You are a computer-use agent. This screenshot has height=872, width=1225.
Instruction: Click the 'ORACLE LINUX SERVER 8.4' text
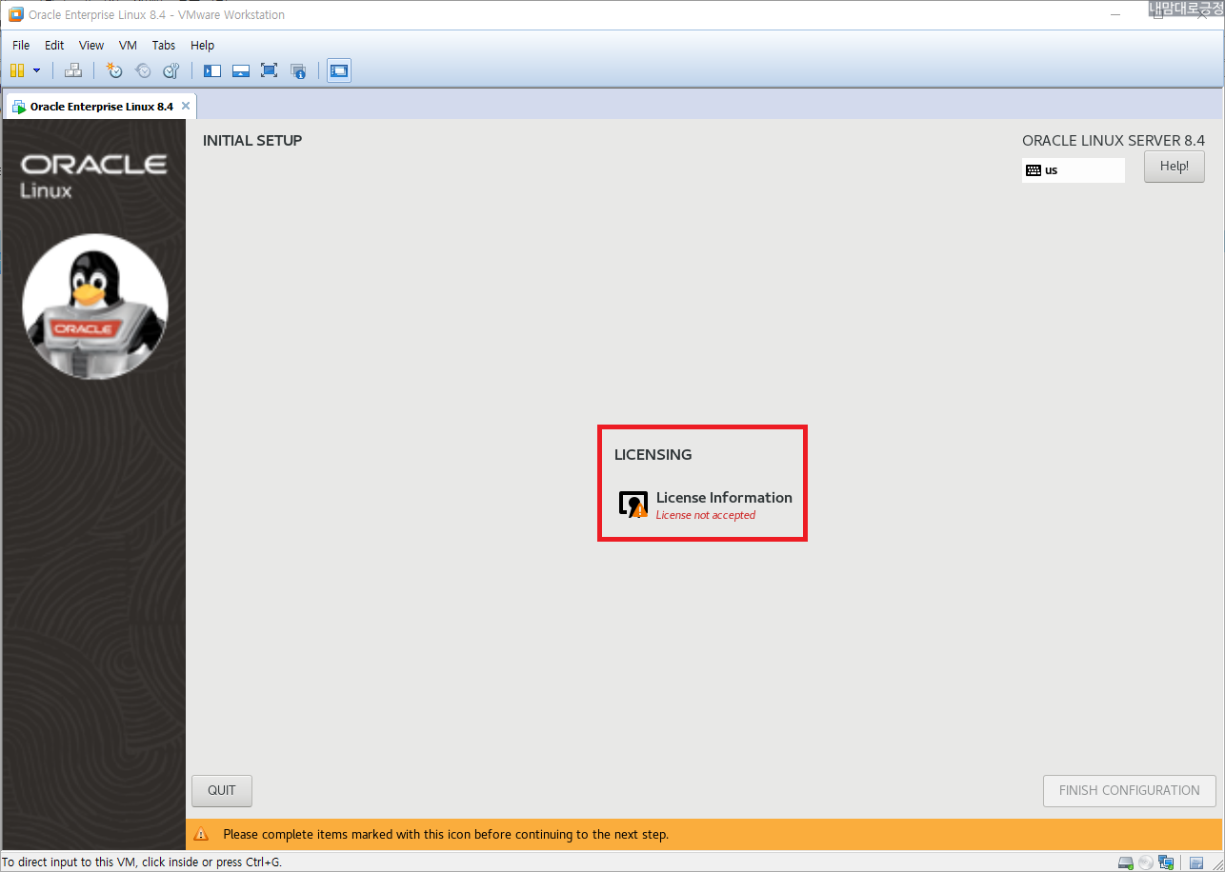click(x=1114, y=141)
